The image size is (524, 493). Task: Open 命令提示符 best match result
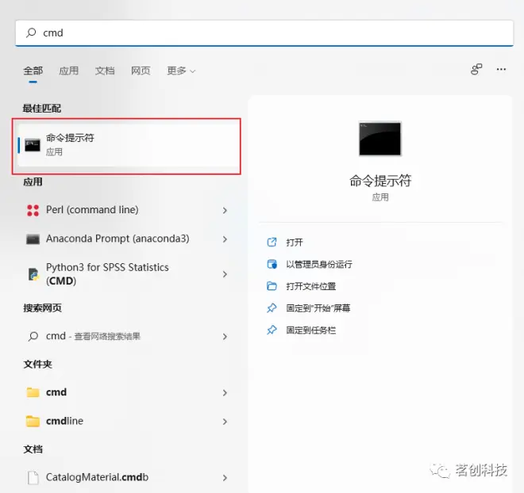126,145
